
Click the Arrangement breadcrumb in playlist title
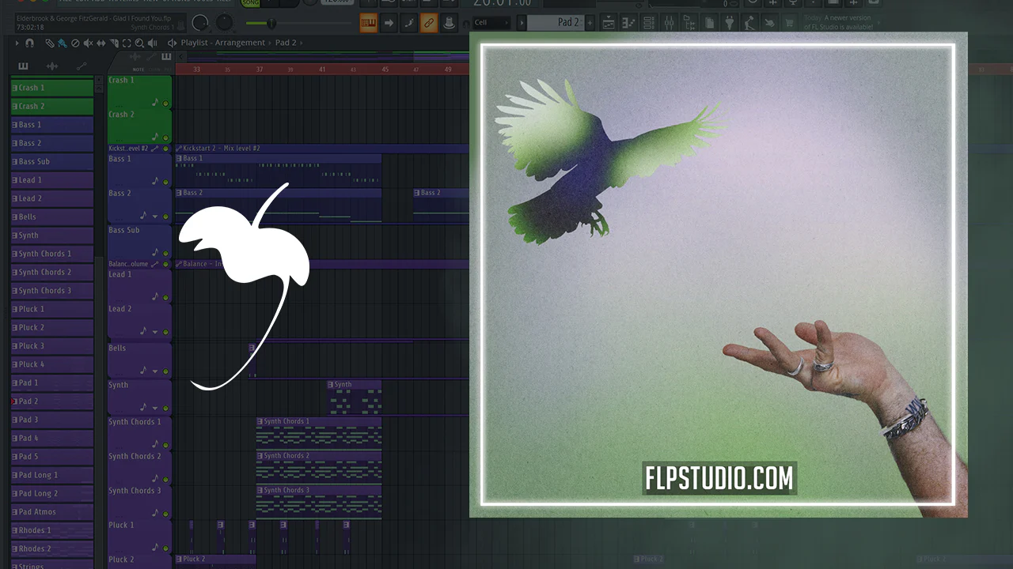pyautogui.click(x=241, y=43)
